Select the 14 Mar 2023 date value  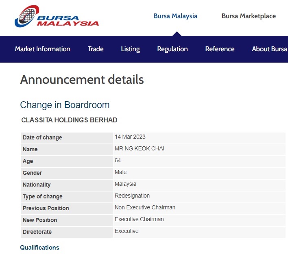pos(130,137)
